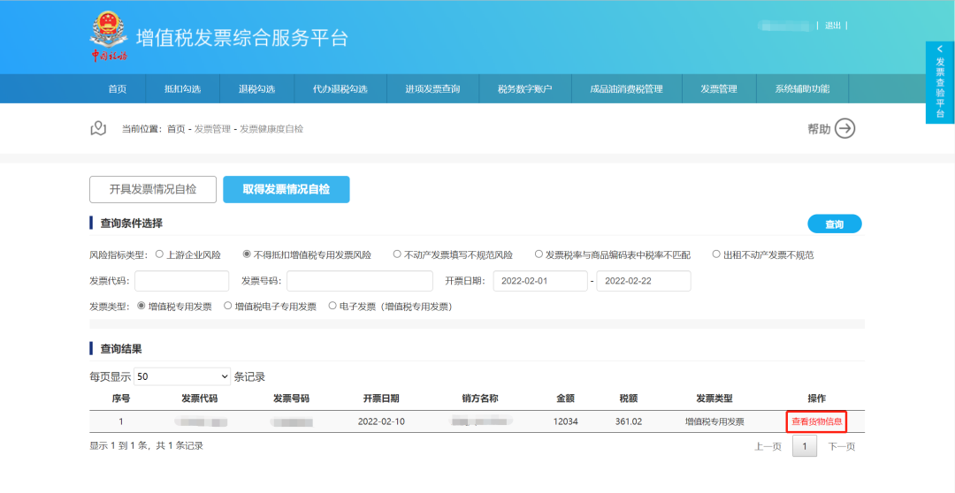Click the help arrow circle icon
The width and height of the screenshot is (955, 493).
pos(844,128)
